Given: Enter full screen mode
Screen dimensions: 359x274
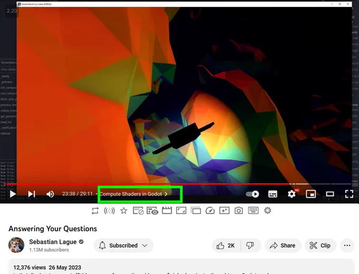Looking at the screenshot, I should coord(349,194).
